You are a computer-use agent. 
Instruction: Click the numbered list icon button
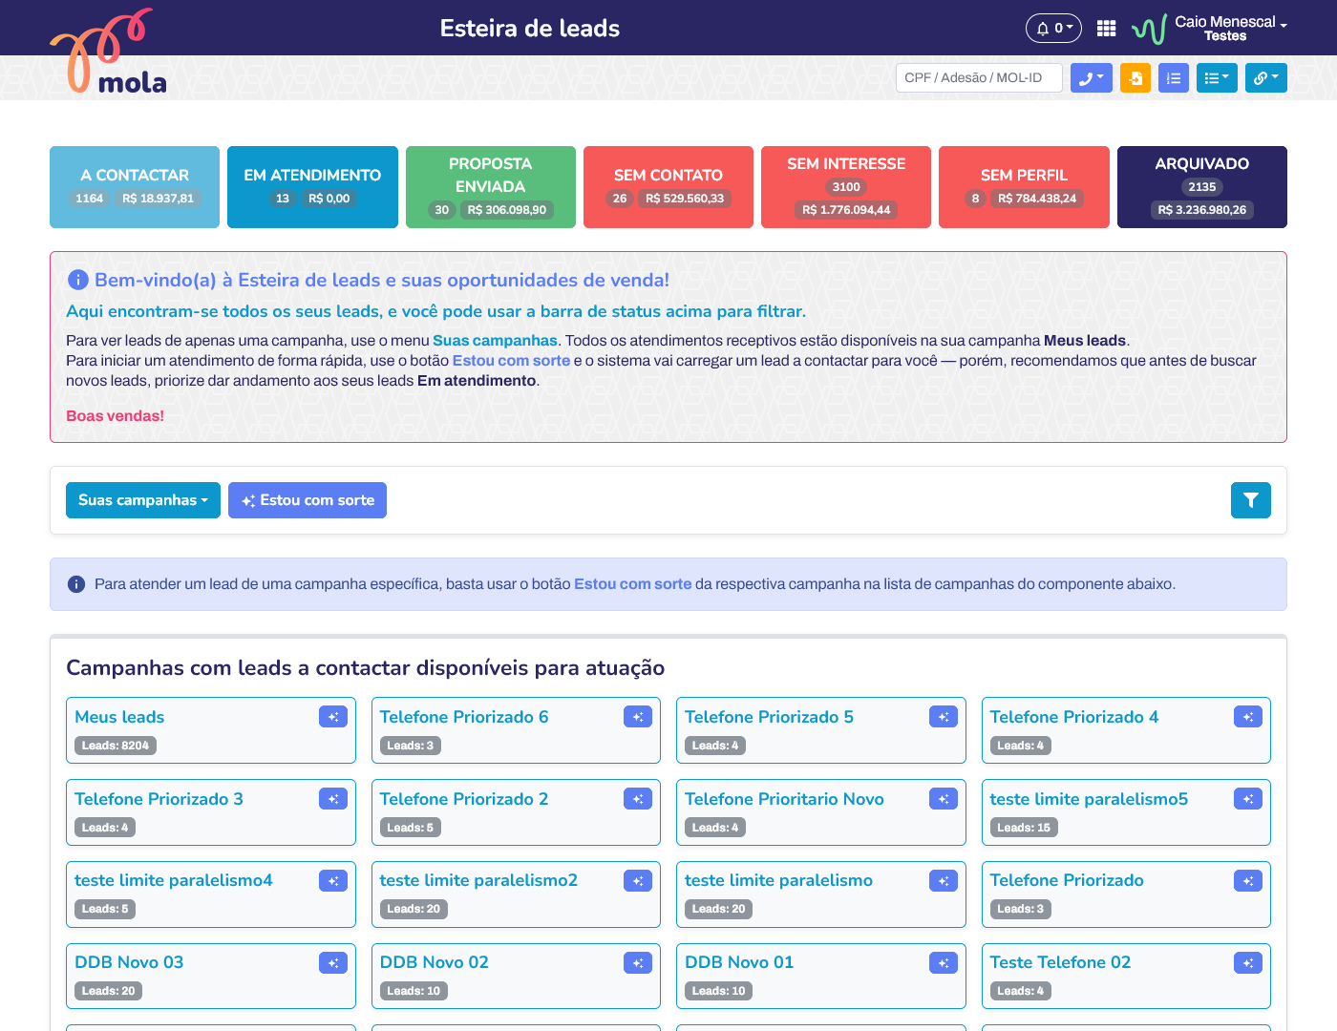point(1174,78)
